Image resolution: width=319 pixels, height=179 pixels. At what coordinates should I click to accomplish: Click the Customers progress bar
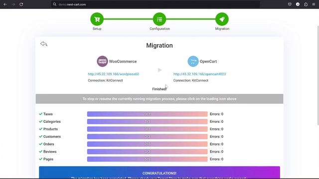[x=148, y=137]
